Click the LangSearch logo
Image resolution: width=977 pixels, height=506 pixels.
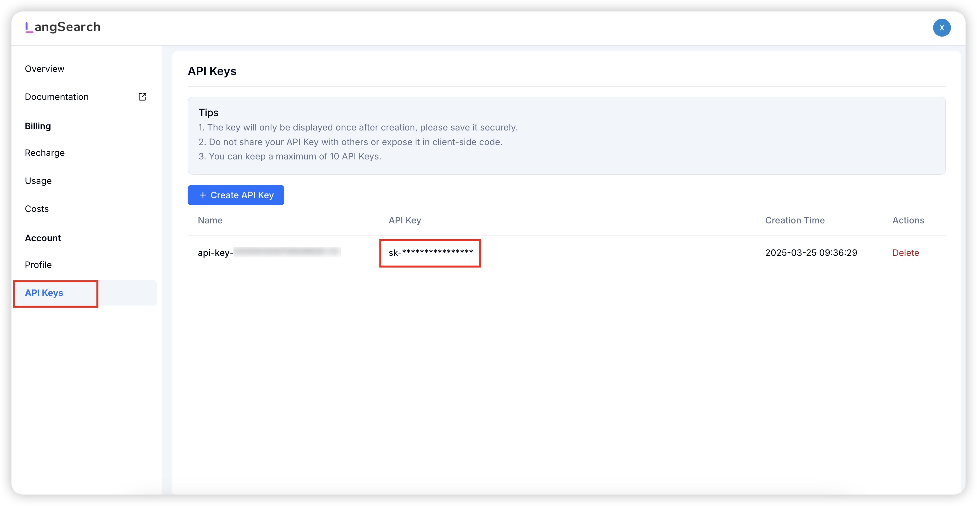[x=63, y=27]
